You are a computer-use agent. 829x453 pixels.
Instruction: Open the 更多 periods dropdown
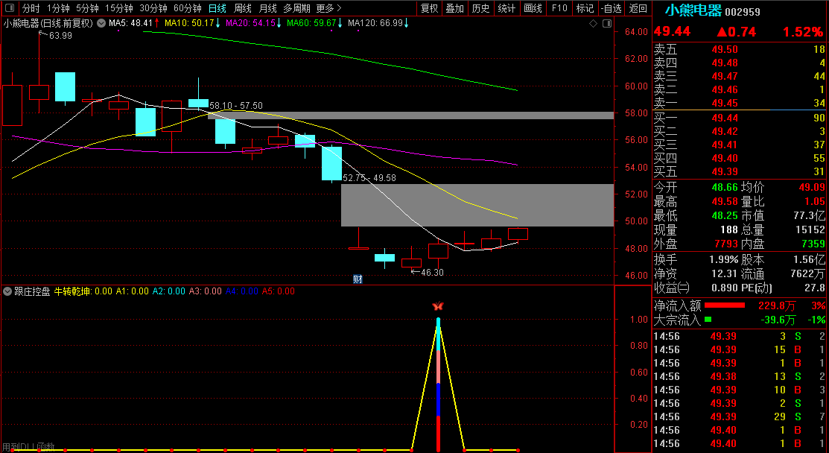point(328,8)
